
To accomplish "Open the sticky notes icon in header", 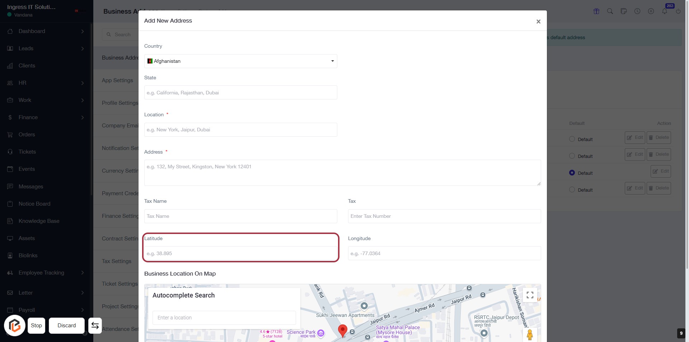I will tap(624, 11).
